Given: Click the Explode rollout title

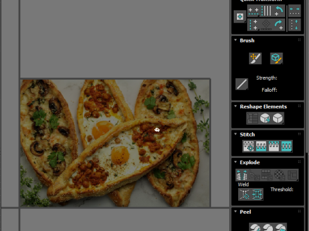Looking at the screenshot, I should pos(250,162).
